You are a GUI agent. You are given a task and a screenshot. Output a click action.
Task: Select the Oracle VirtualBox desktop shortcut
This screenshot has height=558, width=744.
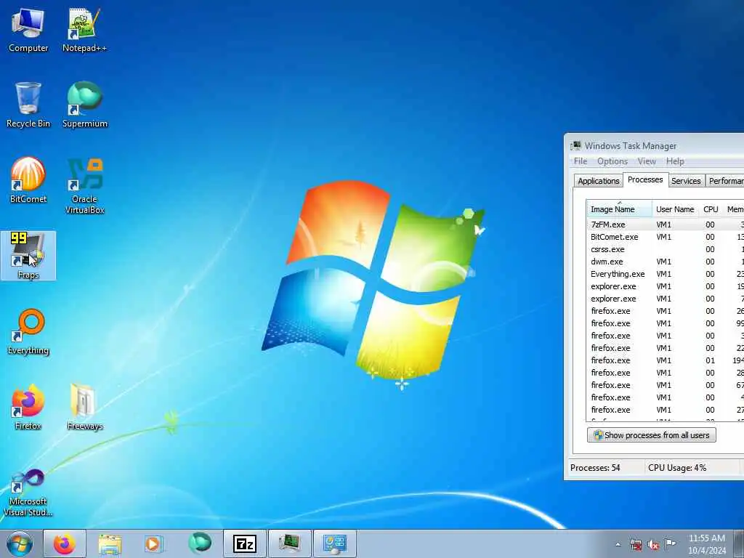click(84, 186)
